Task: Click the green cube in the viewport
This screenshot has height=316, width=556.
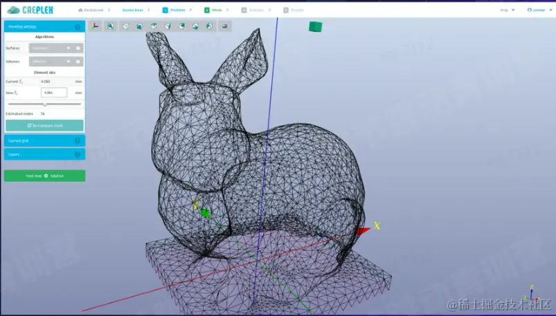Action: click(315, 26)
